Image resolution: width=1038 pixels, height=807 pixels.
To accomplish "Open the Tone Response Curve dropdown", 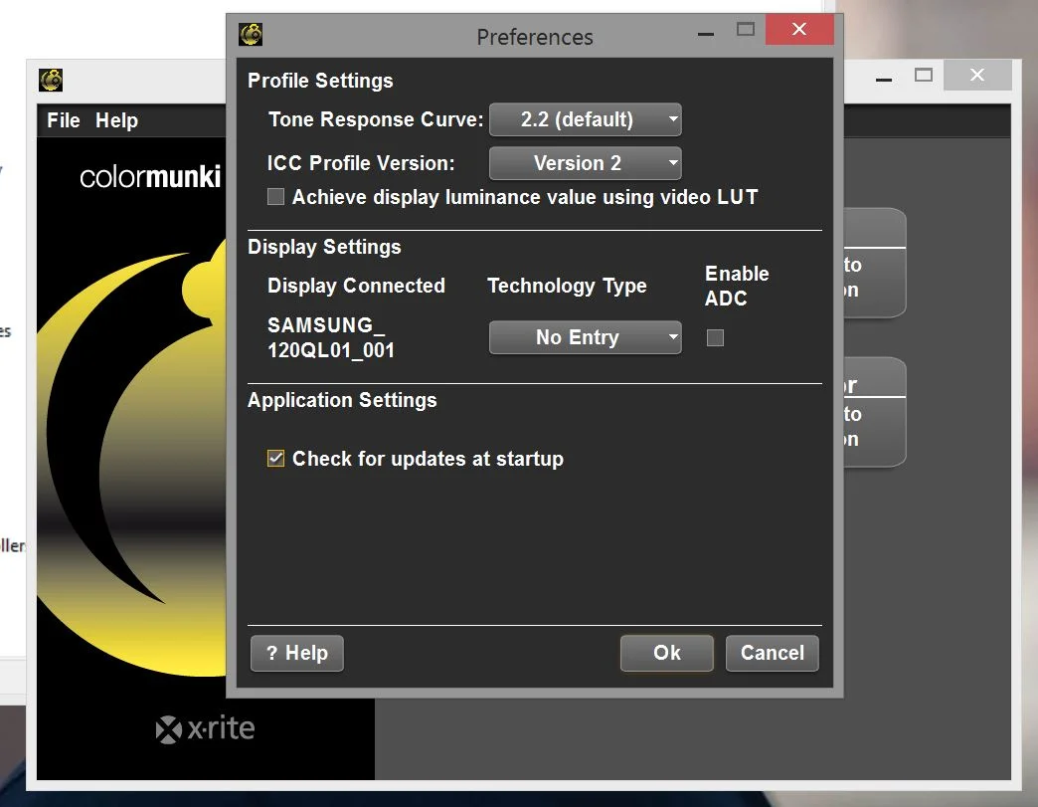I will pos(585,120).
